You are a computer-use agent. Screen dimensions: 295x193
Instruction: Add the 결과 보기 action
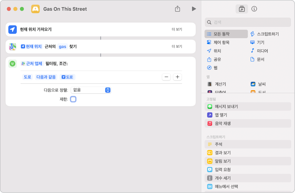(248, 153)
